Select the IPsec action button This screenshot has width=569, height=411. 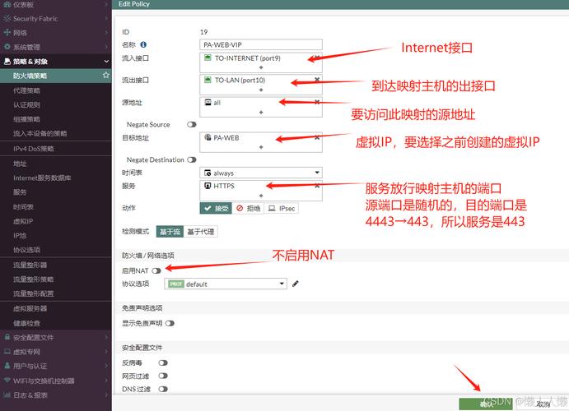pyautogui.click(x=282, y=208)
